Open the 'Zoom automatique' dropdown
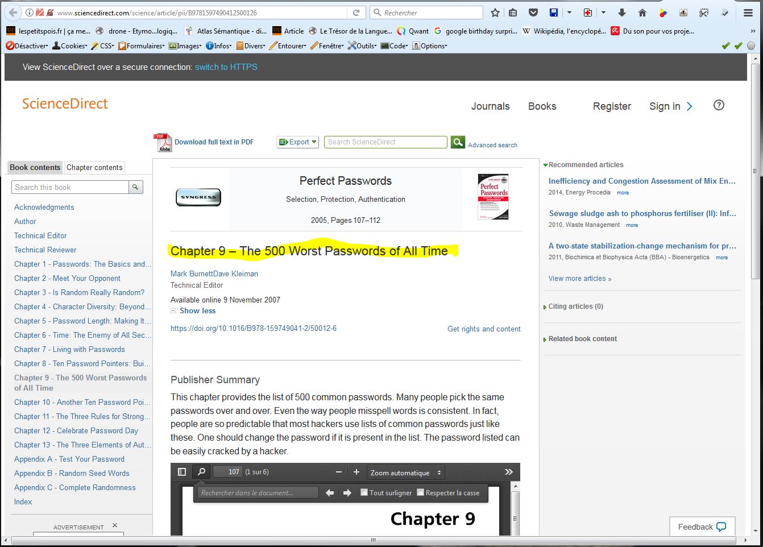 click(x=405, y=473)
